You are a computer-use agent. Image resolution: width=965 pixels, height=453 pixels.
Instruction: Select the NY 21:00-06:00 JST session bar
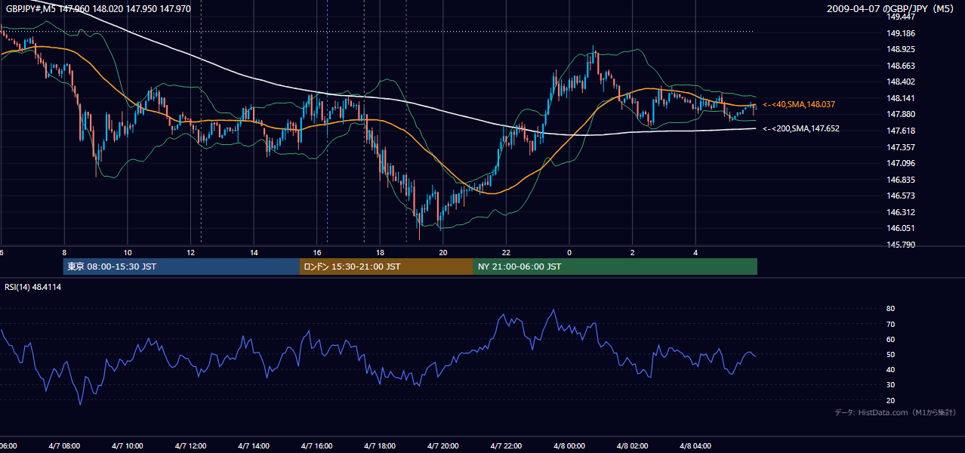tap(615, 267)
